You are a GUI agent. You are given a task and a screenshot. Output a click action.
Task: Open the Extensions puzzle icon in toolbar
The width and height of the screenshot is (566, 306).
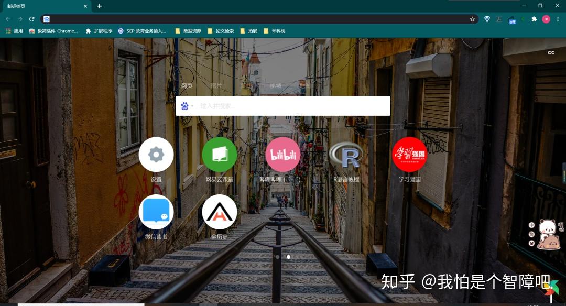coord(534,19)
